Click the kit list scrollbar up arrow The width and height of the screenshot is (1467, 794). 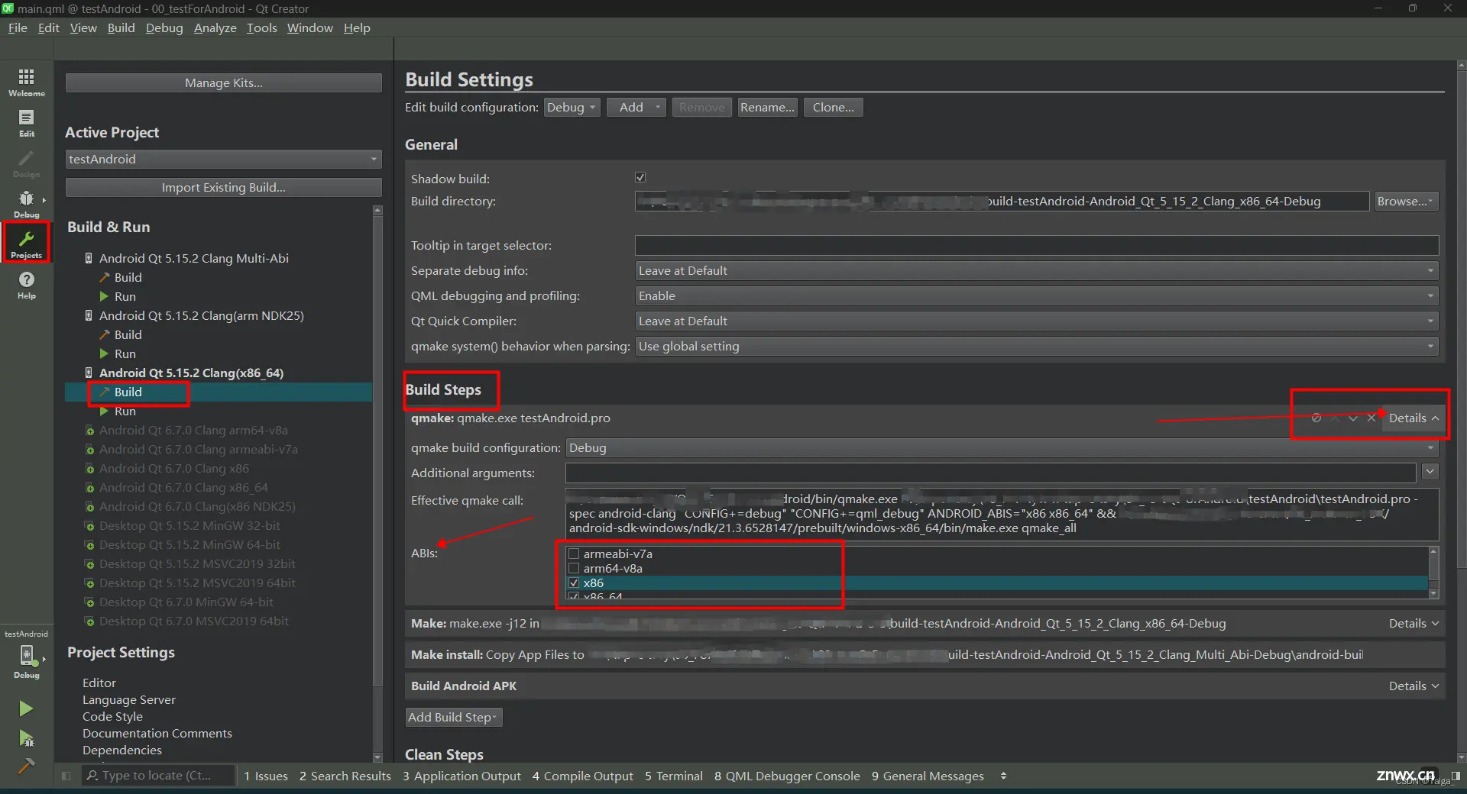377,211
